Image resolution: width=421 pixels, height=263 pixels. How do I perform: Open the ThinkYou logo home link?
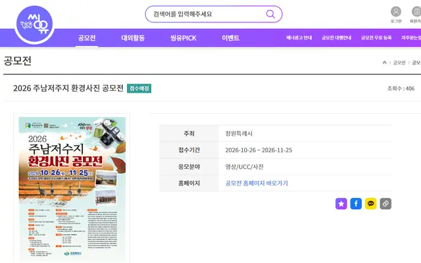34,24
